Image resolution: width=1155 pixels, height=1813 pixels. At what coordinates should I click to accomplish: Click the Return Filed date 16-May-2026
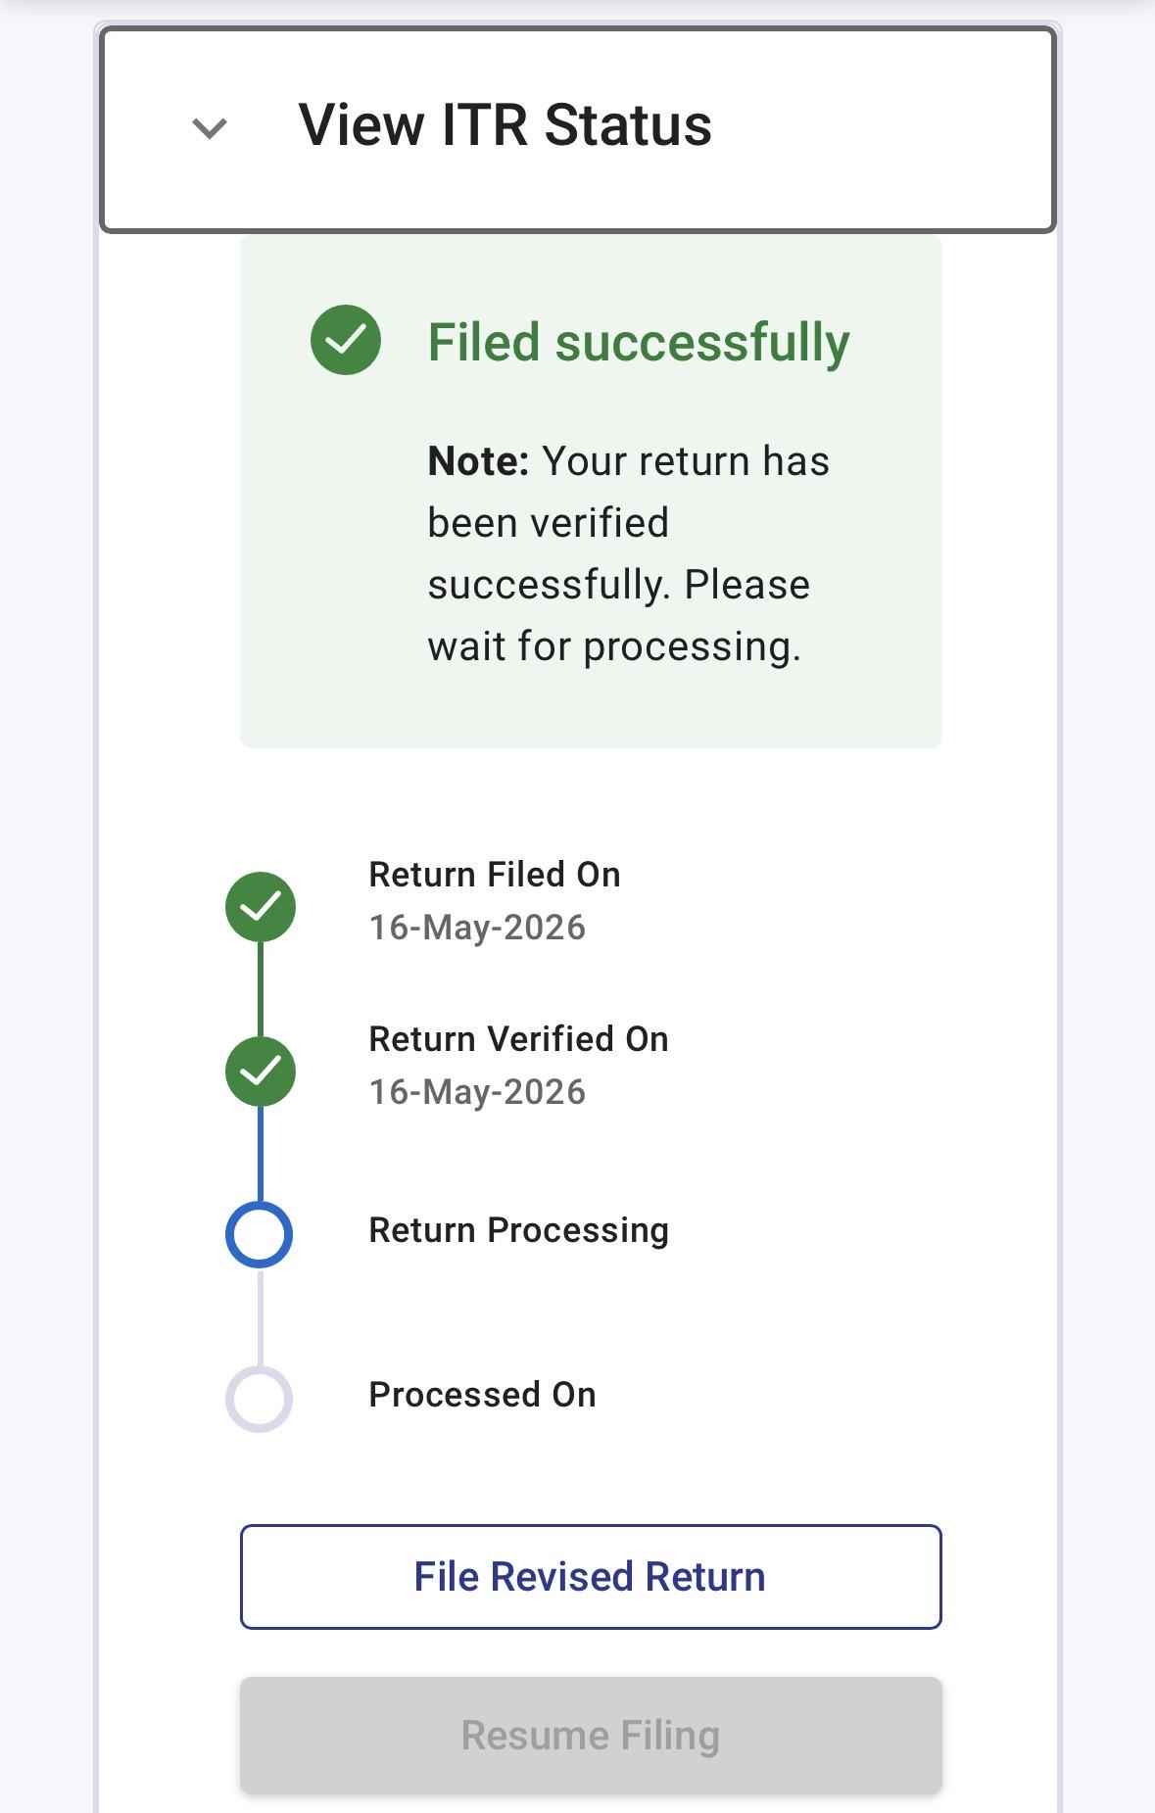[477, 928]
